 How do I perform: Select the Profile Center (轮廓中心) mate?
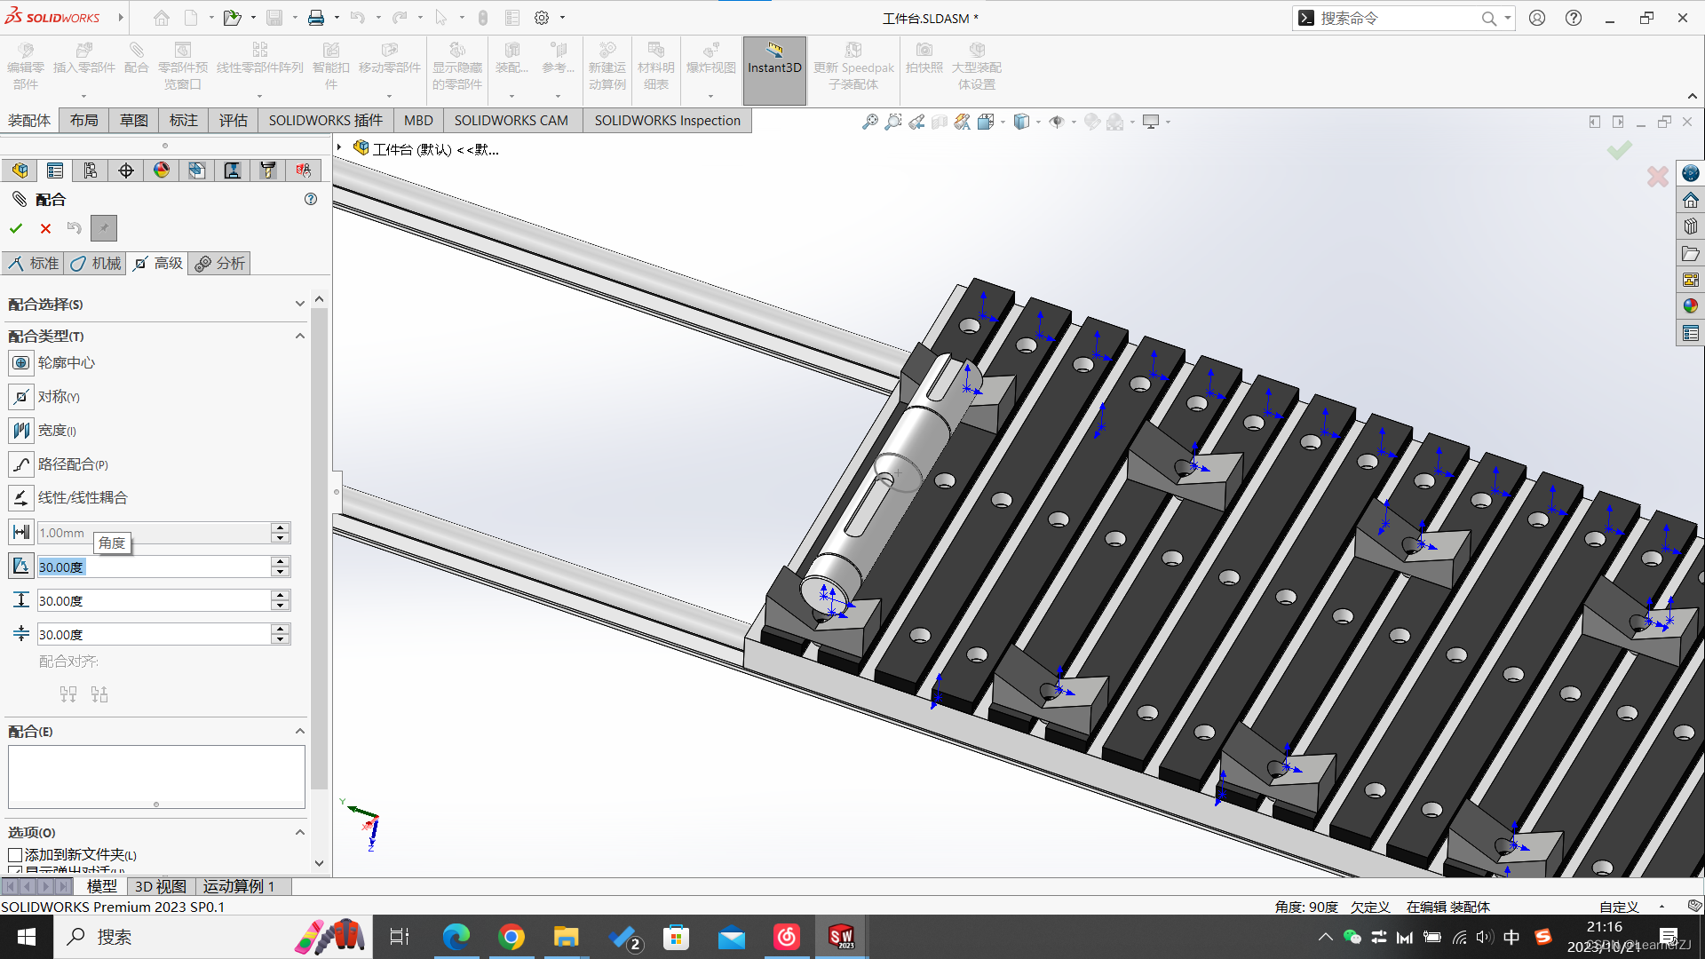click(x=21, y=362)
